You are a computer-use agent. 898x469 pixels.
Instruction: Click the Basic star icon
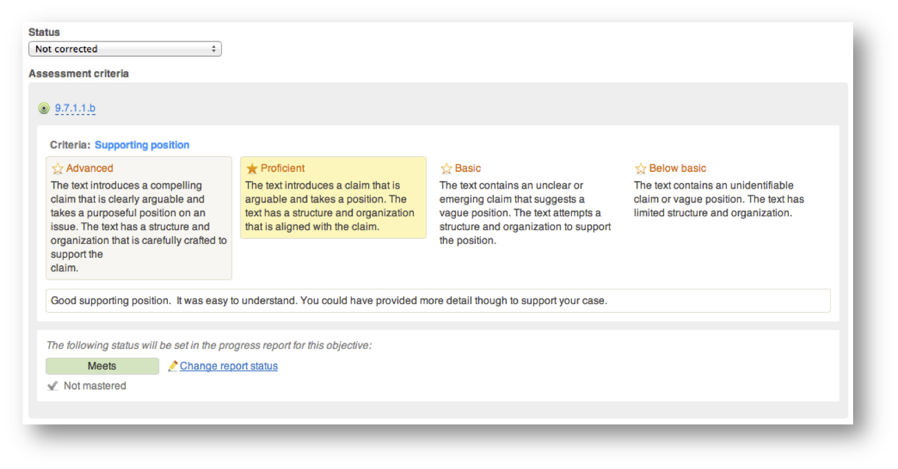[446, 169]
